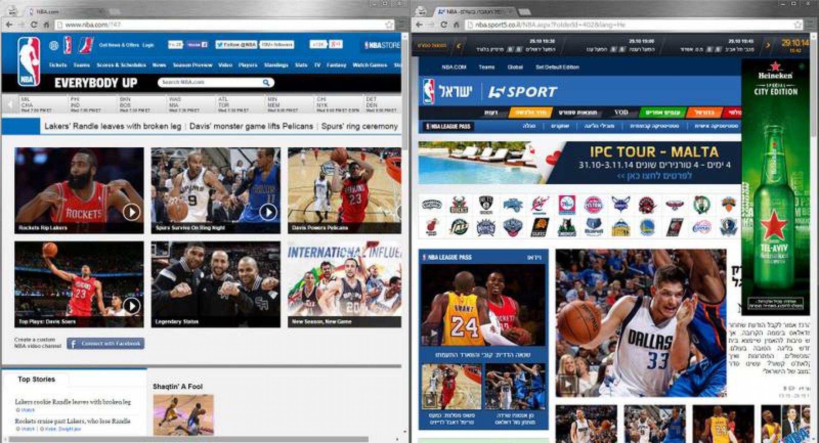The height and width of the screenshot is (443, 819).
Task: Advance Sport5 scores ticker with right arrow
Action: coord(768,46)
